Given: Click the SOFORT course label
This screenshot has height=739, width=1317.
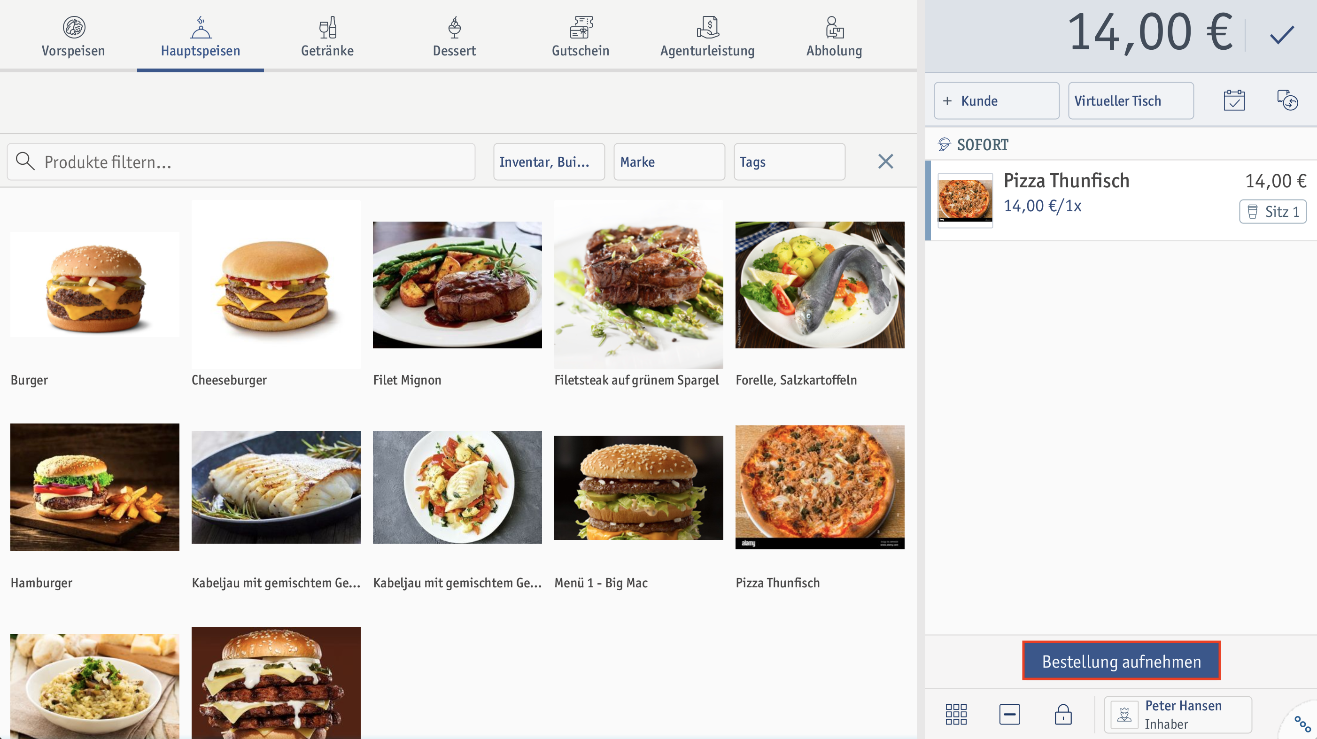Looking at the screenshot, I should (x=983, y=145).
